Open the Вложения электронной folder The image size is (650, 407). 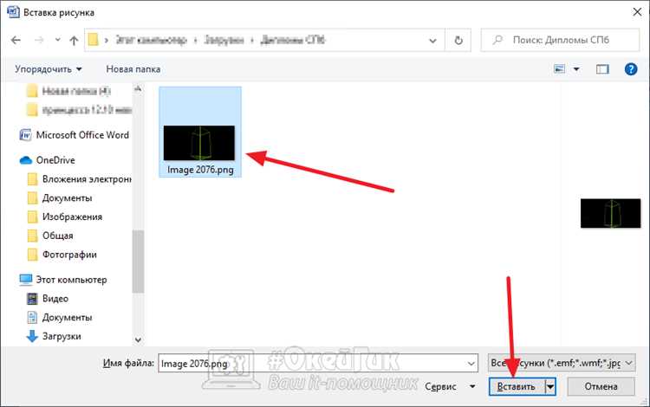click(x=87, y=179)
